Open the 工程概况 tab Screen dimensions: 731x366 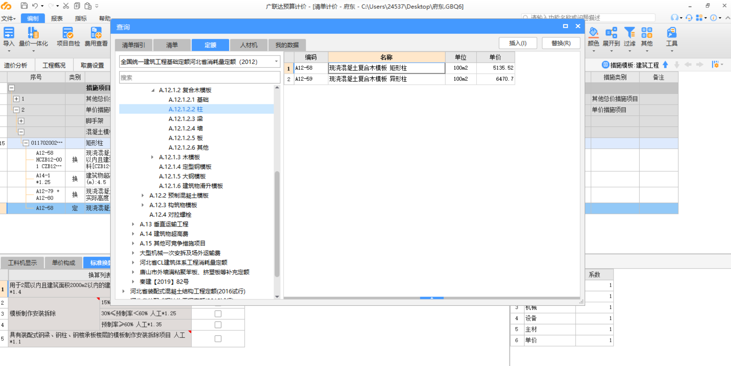54,65
